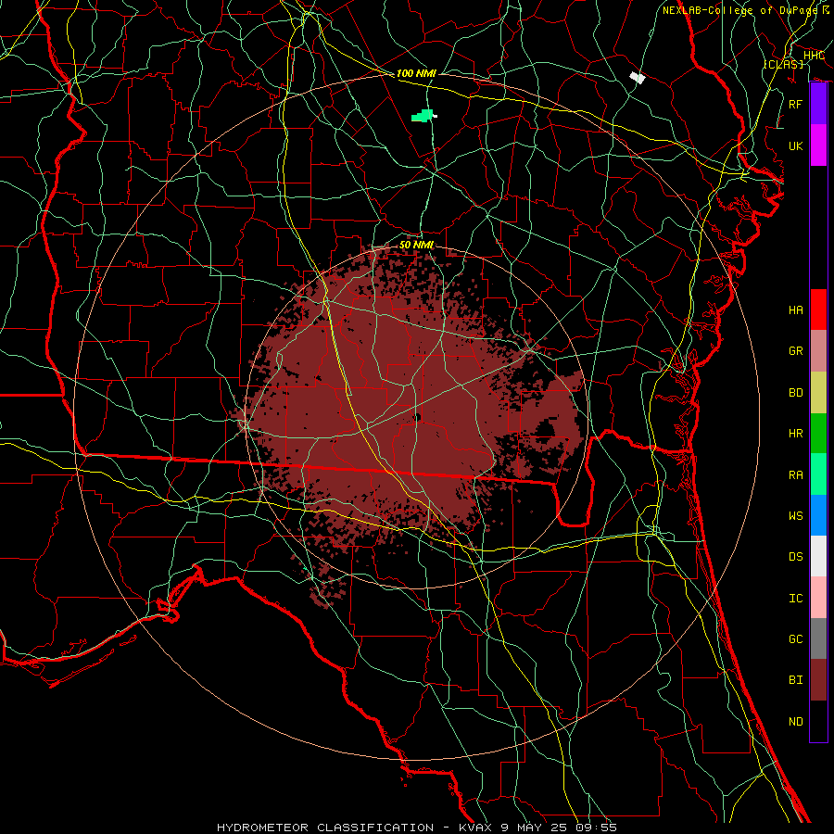Click the GC gray legend swatch
Screen dimensions: 834x834
pos(818,638)
